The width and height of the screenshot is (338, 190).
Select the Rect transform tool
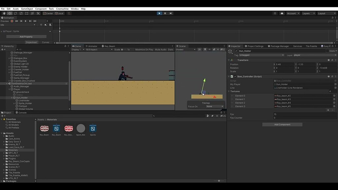(27, 13)
